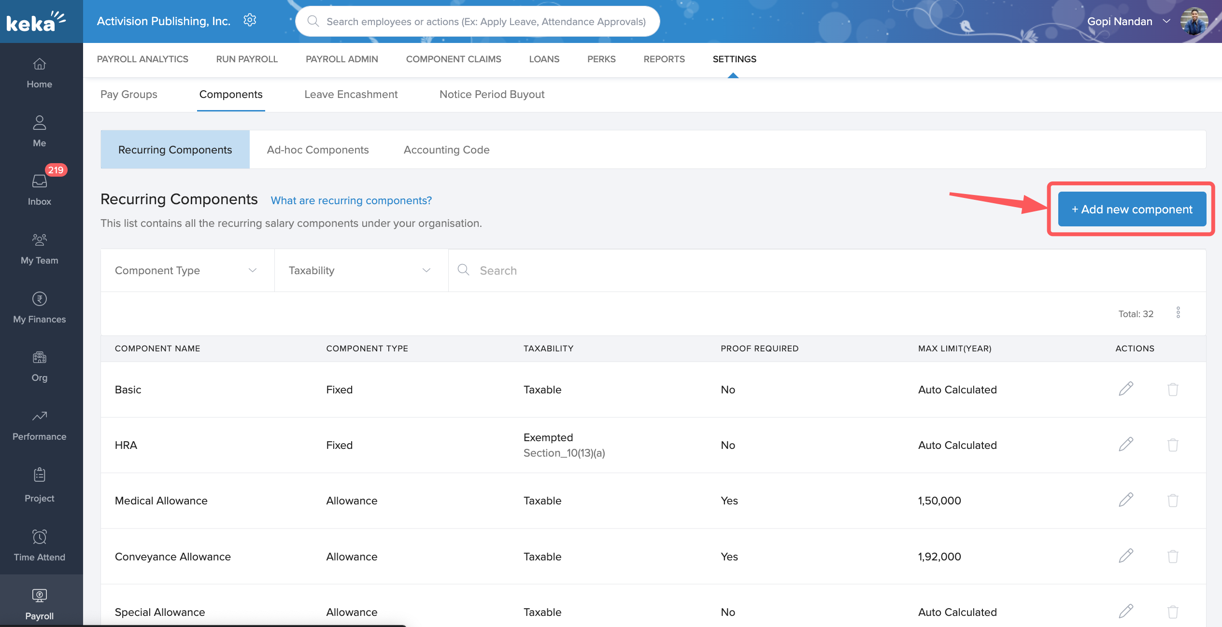
Task: Edit the Conveyance Allowance pencil icon
Action: (x=1125, y=556)
